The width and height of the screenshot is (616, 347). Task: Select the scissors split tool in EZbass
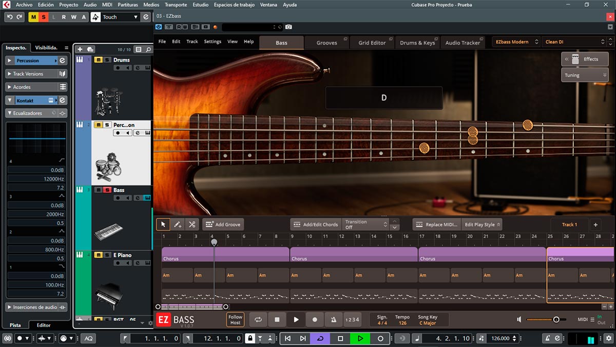coord(192,224)
